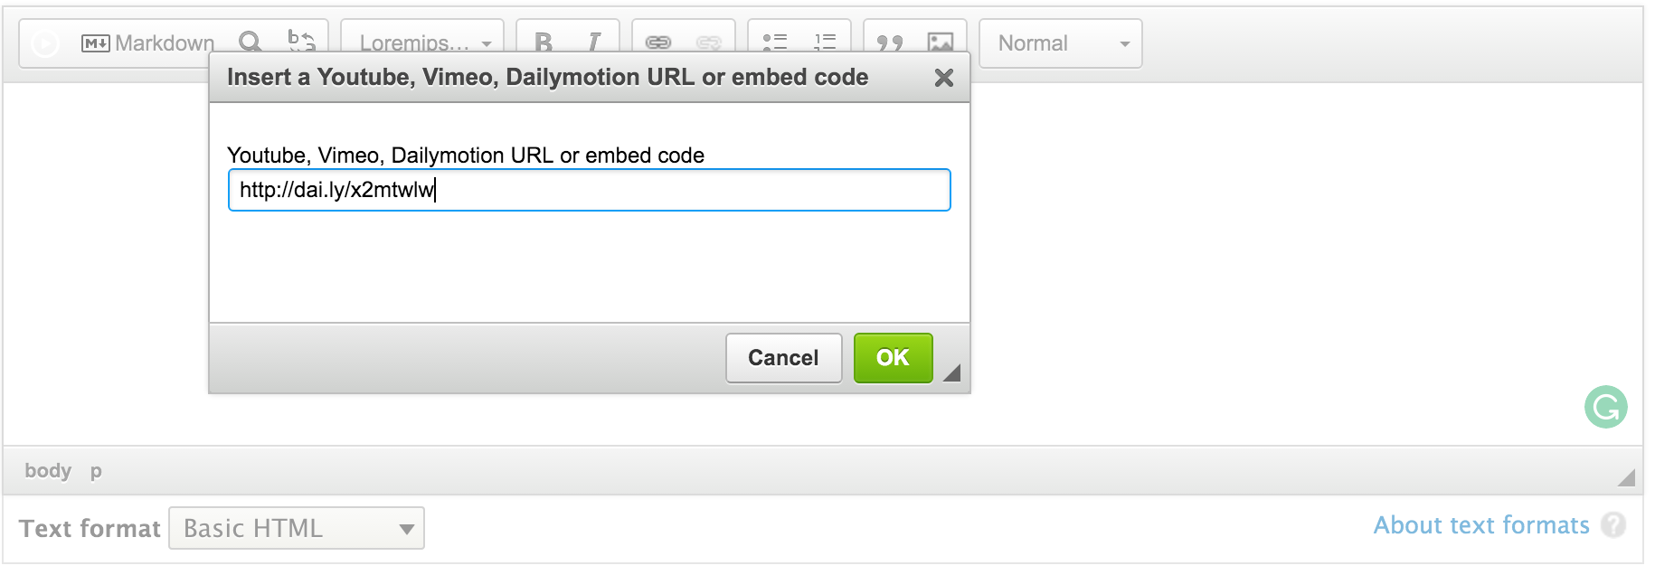Toggle the Markdown editing mode
1655x575 pixels.
[148, 43]
